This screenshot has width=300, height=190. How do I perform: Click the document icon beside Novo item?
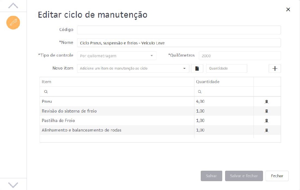(x=197, y=69)
